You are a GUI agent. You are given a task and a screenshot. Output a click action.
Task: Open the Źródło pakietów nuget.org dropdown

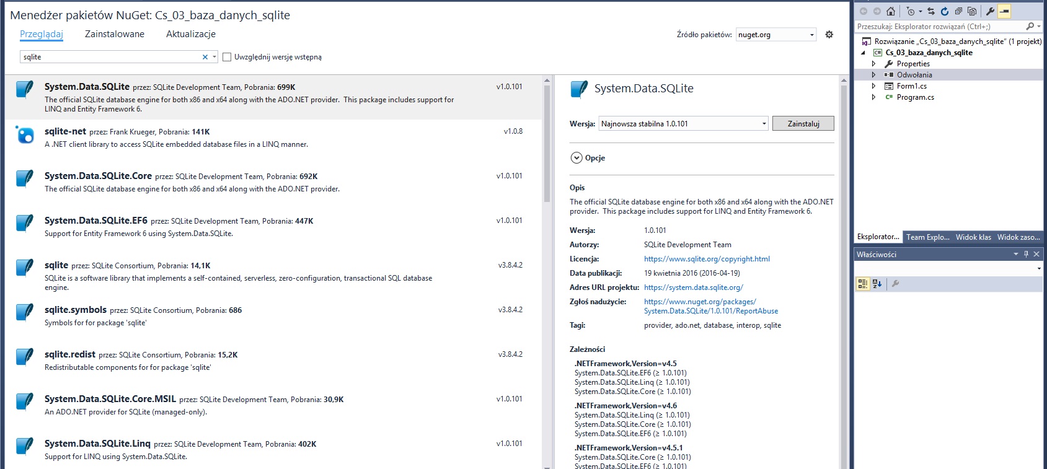pyautogui.click(x=776, y=35)
